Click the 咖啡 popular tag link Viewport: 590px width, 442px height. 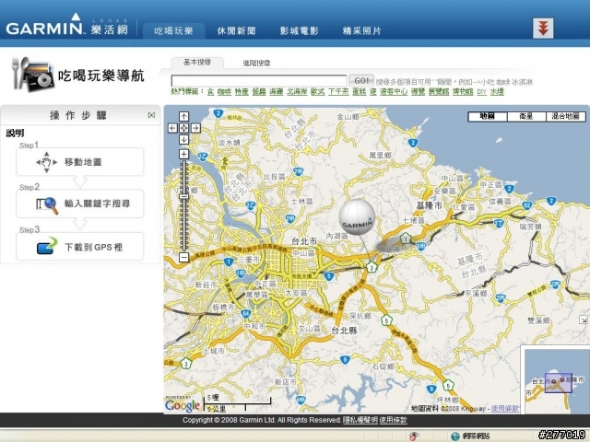(x=224, y=91)
